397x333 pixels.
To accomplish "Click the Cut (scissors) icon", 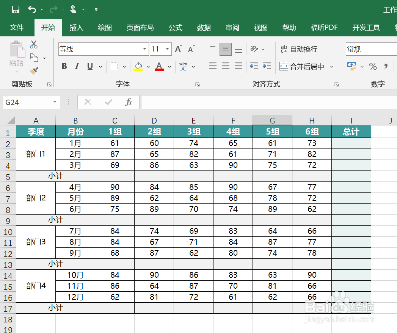I will pos(33,44).
